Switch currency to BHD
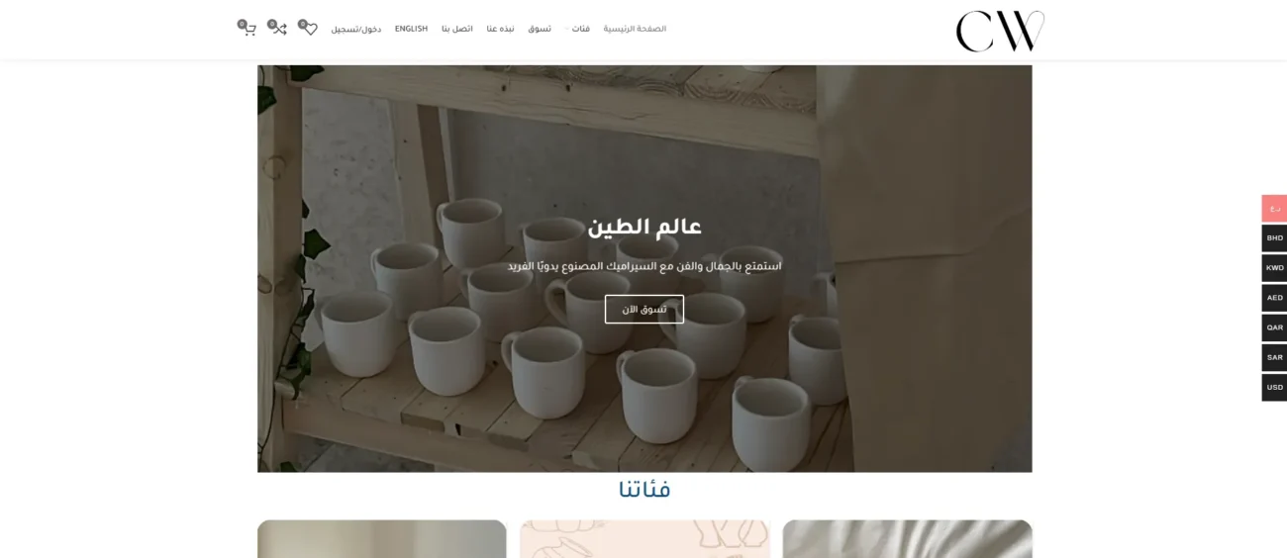 (1274, 238)
